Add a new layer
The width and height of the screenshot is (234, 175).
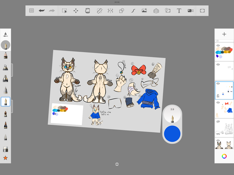coord(224,34)
